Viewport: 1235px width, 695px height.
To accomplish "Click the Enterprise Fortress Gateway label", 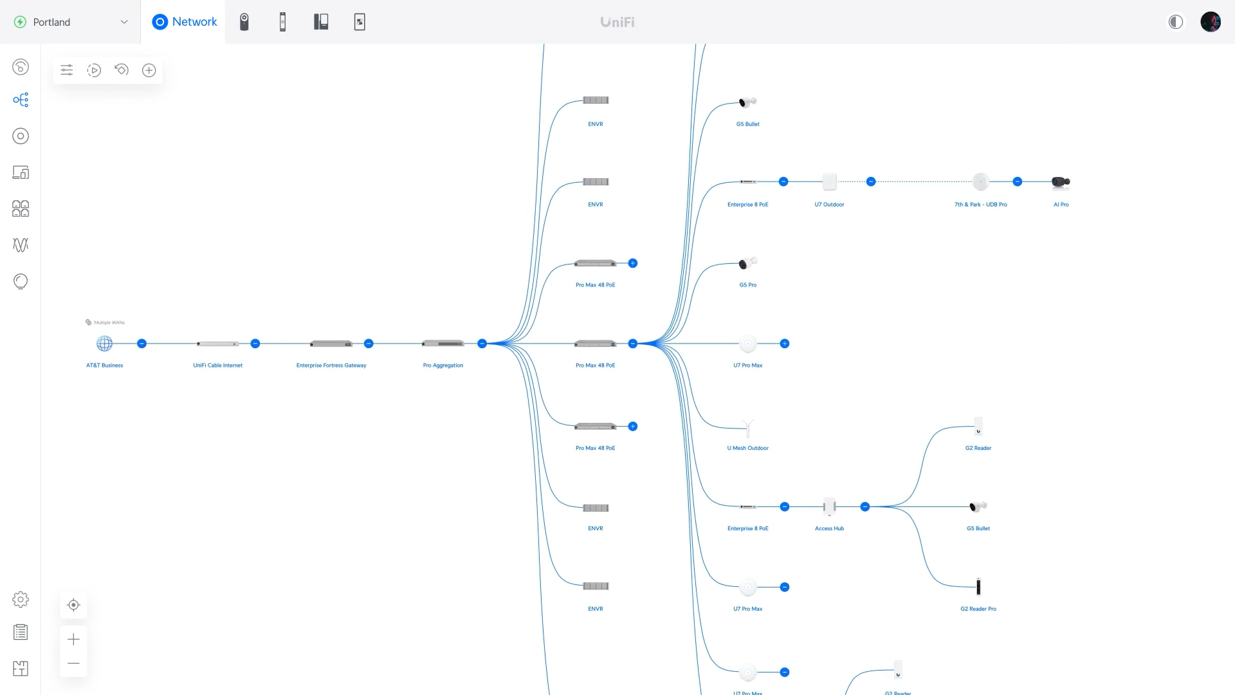I will click(x=331, y=366).
